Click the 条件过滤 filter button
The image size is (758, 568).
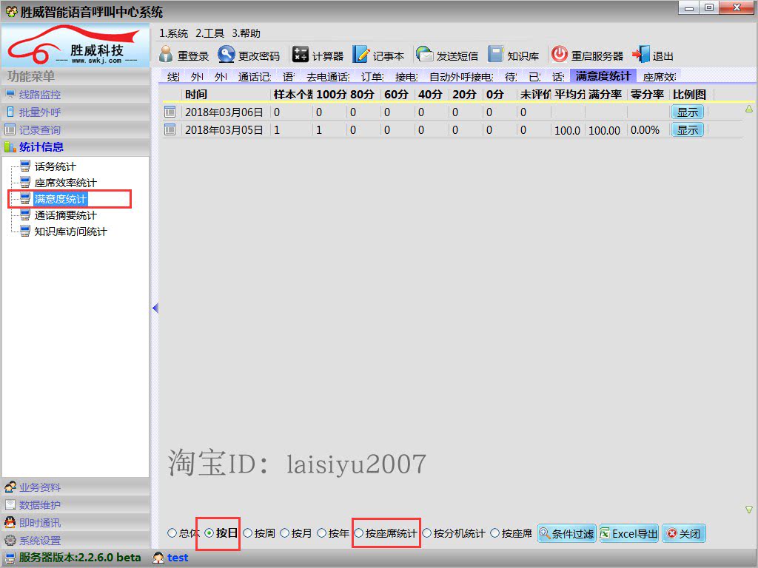(566, 533)
